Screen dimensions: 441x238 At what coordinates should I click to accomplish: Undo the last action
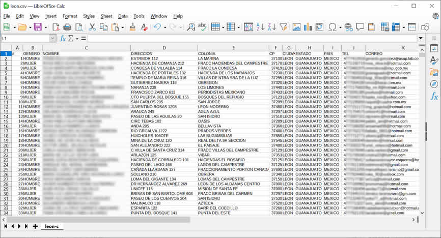[157, 27]
